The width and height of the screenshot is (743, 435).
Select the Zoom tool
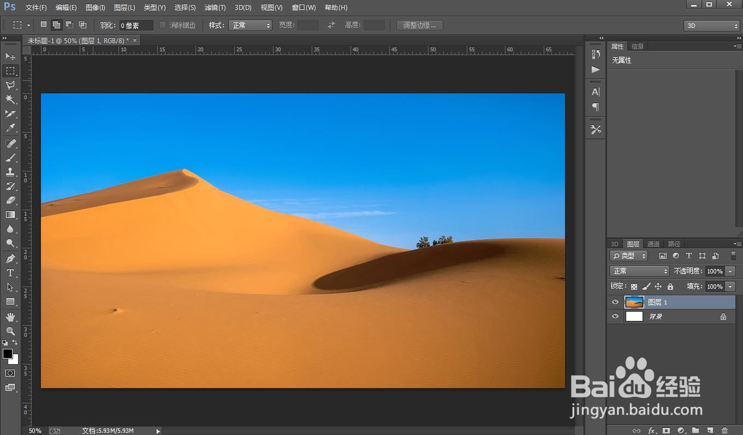[x=10, y=331]
